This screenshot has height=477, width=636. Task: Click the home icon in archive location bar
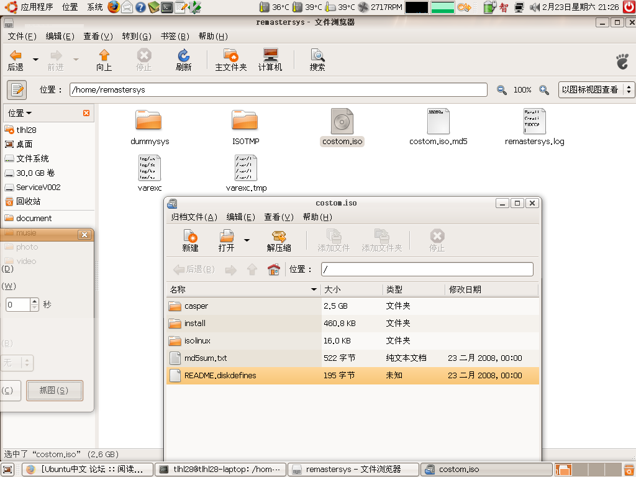pos(274,269)
